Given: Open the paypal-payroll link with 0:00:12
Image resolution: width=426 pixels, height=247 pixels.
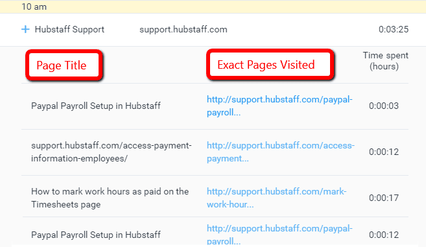Looking at the screenshot, I should [x=279, y=235].
